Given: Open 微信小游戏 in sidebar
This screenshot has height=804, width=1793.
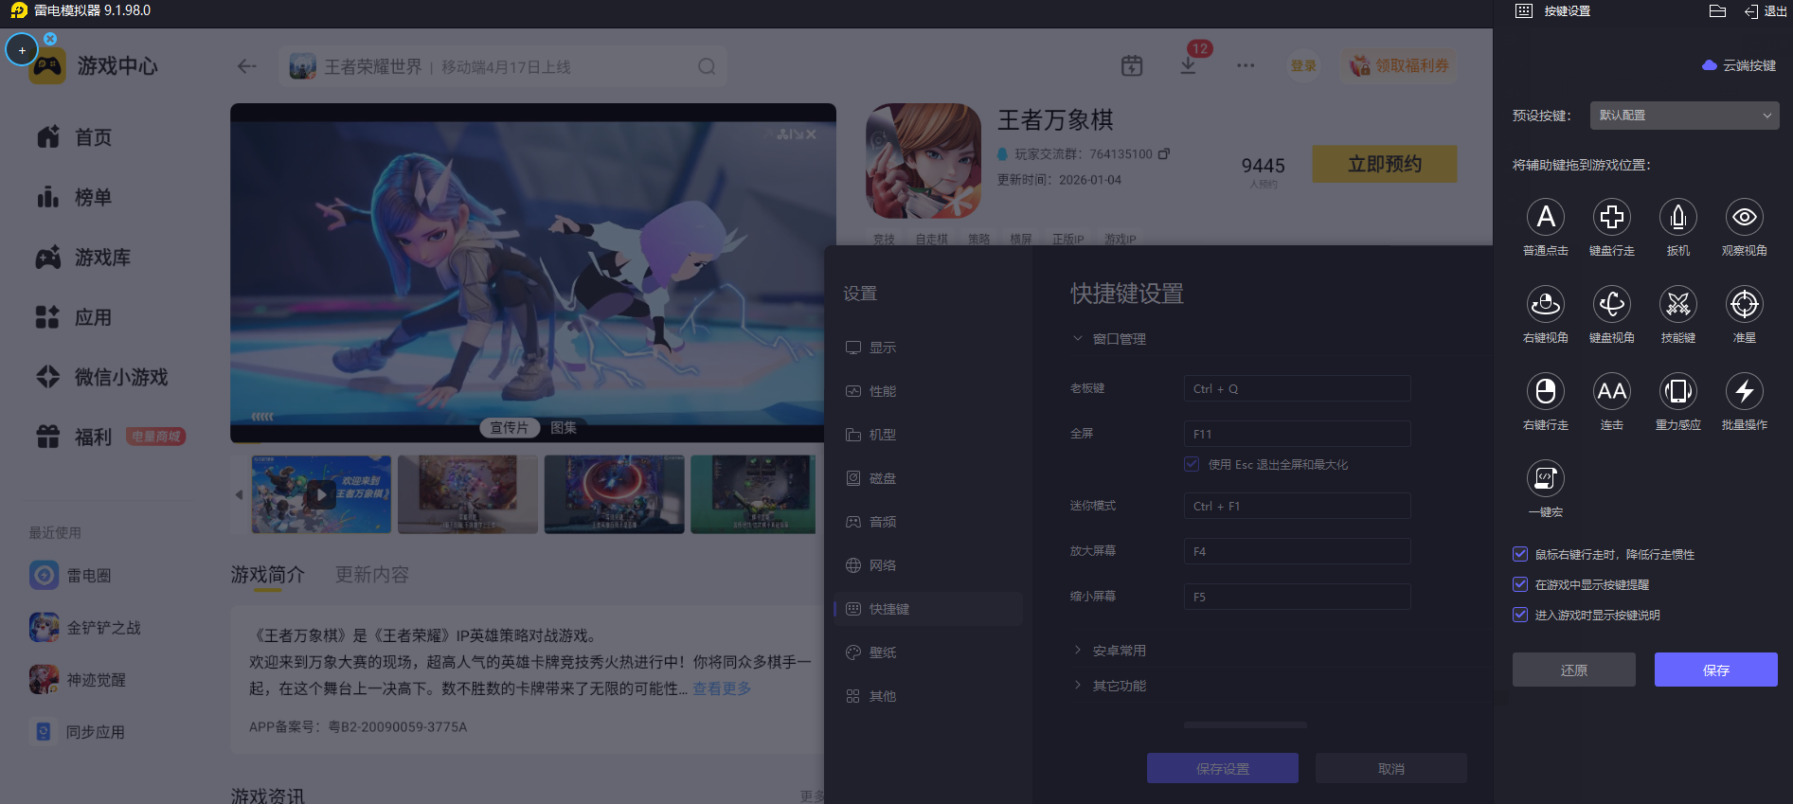Looking at the screenshot, I should coord(102,377).
